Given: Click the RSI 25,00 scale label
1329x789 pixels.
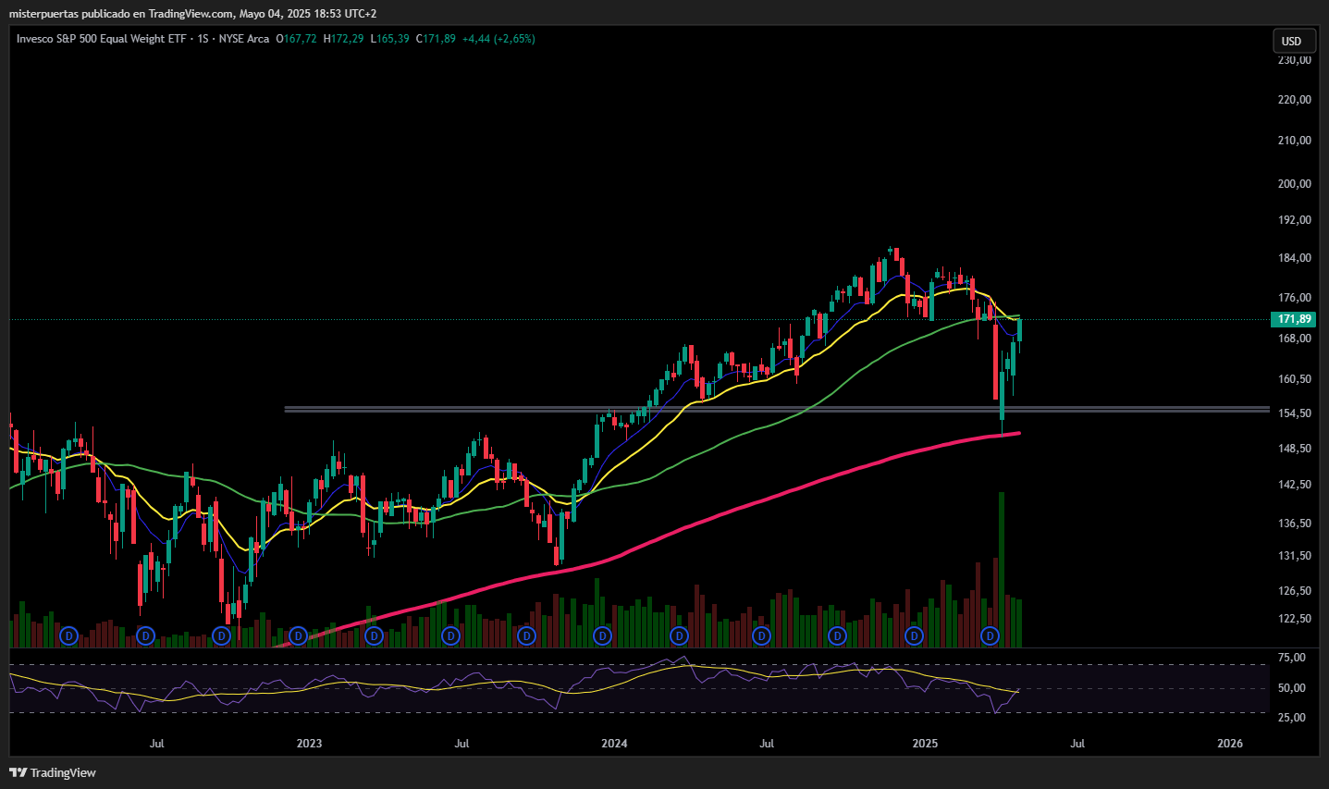Looking at the screenshot, I should point(1291,718).
